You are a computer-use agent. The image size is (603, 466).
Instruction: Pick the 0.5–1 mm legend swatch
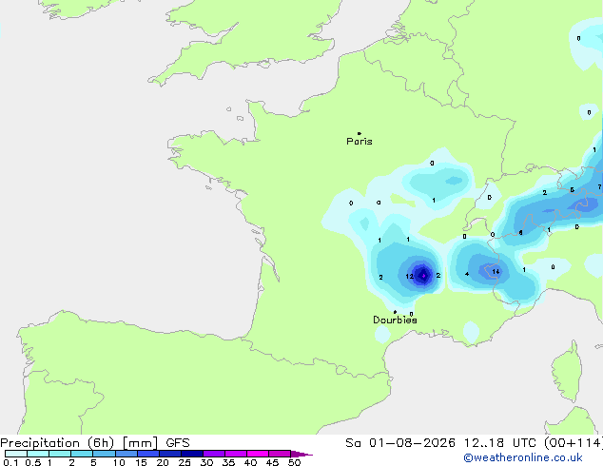click(x=38, y=454)
